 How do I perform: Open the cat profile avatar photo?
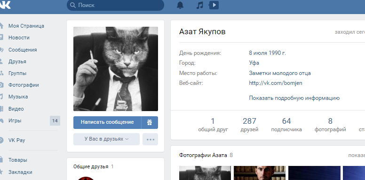(x=116, y=69)
